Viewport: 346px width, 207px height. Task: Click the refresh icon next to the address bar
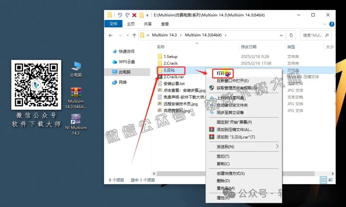click(x=291, y=35)
